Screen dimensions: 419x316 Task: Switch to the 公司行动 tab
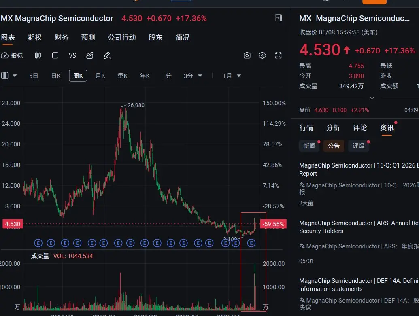(122, 38)
